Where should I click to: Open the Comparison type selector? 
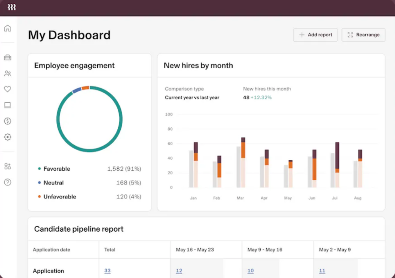click(x=192, y=97)
